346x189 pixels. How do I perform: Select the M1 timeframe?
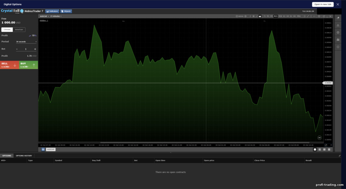pyautogui.click(x=268, y=16)
